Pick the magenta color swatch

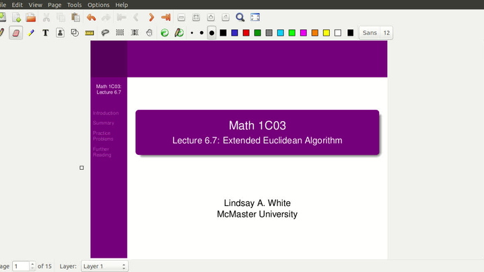[x=304, y=33]
